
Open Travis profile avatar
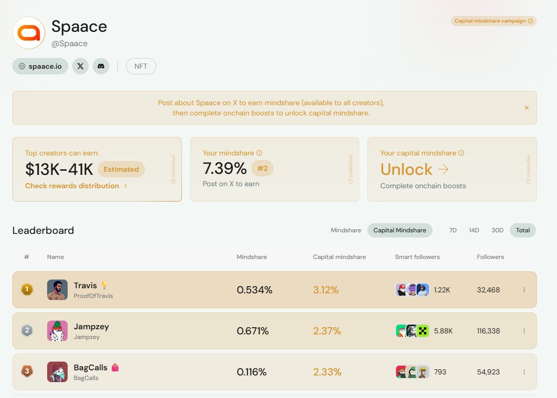tap(57, 290)
